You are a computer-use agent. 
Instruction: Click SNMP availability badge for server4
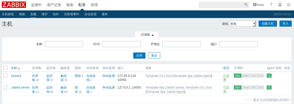coord(246,76)
